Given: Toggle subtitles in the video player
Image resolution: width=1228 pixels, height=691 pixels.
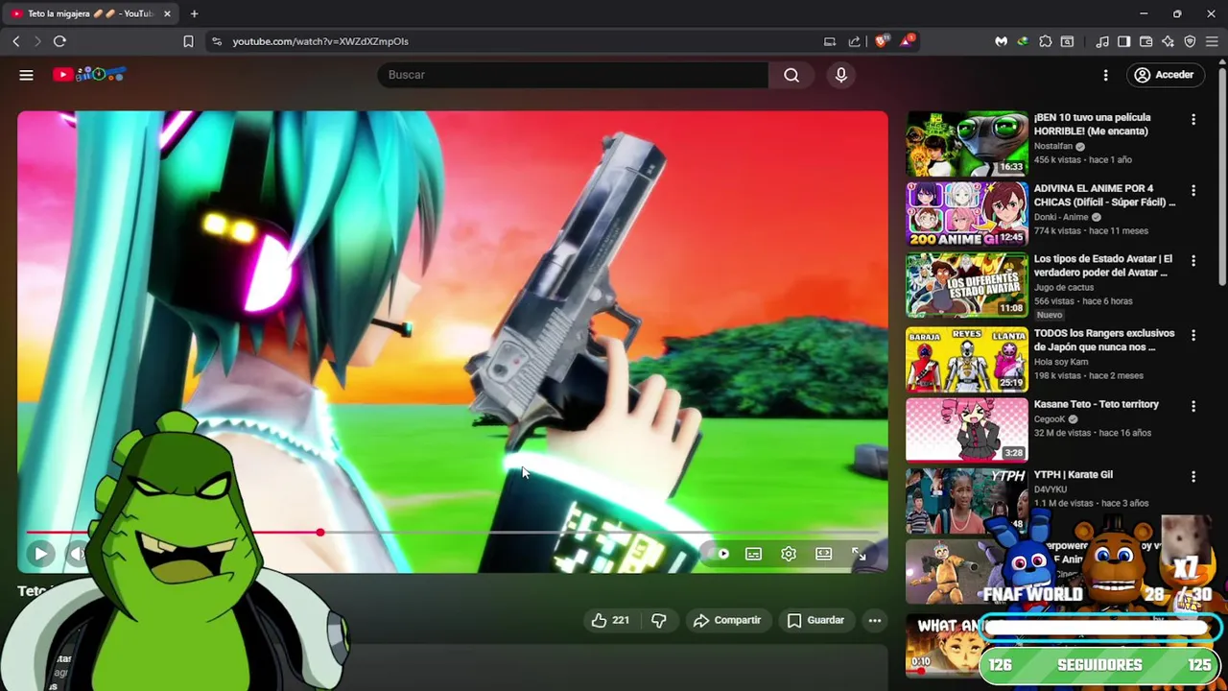Looking at the screenshot, I should click(754, 554).
